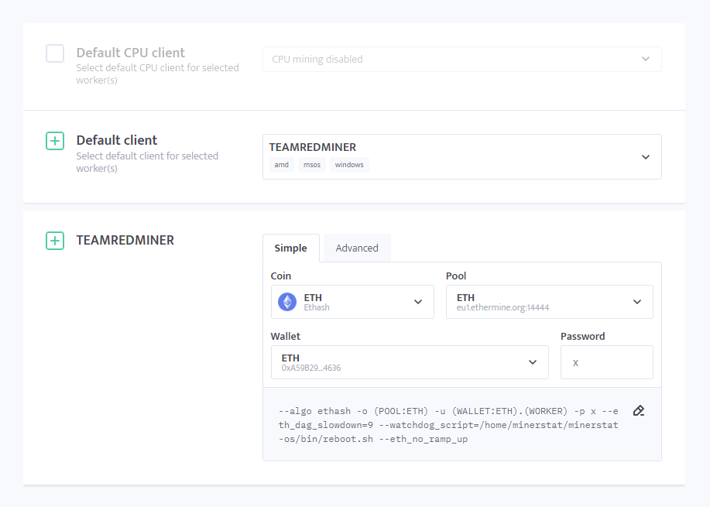This screenshot has width=710, height=507.
Task: Click the chevron in the Pool dropdown
Action: (637, 302)
